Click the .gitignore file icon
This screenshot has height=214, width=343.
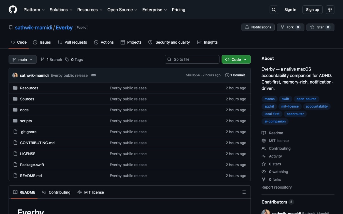15,132
